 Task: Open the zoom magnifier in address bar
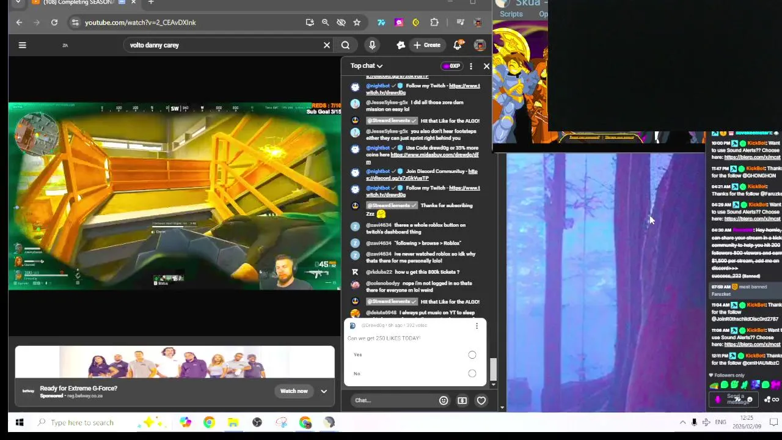point(326,23)
